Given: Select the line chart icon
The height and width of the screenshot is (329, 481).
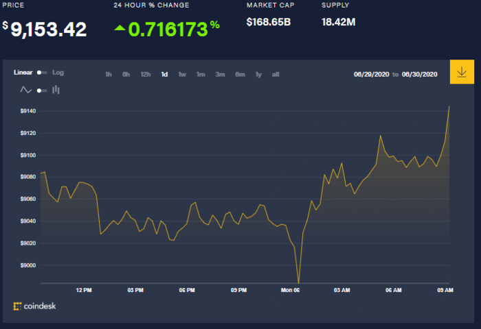Looking at the screenshot, I should tap(26, 90).
